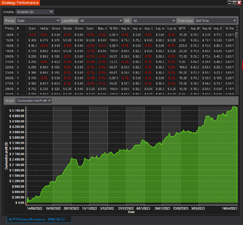
Task: Click the table scrollbar down arrow
Action: click(x=237, y=30)
